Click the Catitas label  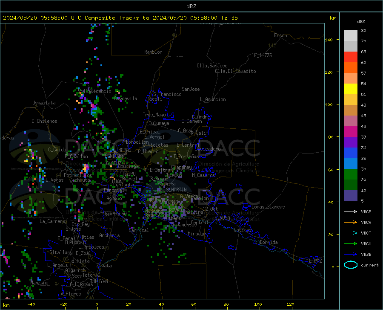coord(243,230)
